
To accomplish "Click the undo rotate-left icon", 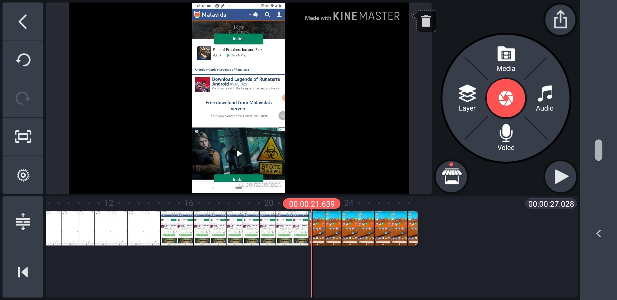I will (x=22, y=60).
